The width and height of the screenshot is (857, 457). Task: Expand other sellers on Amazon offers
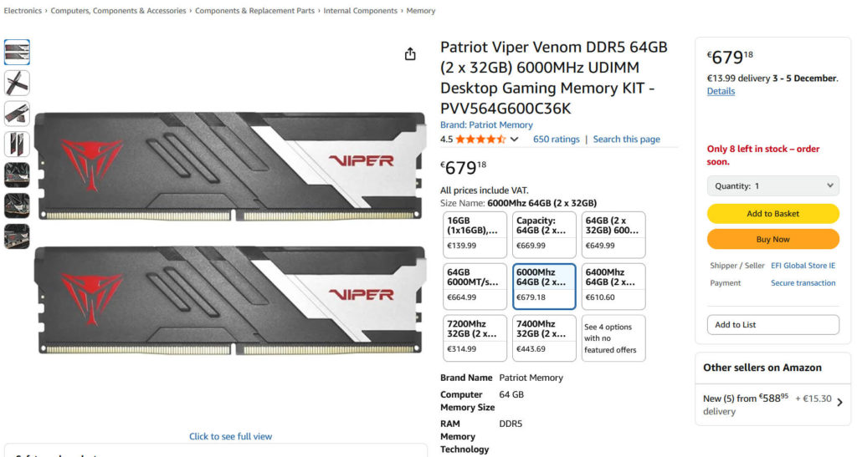pos(839,403)
